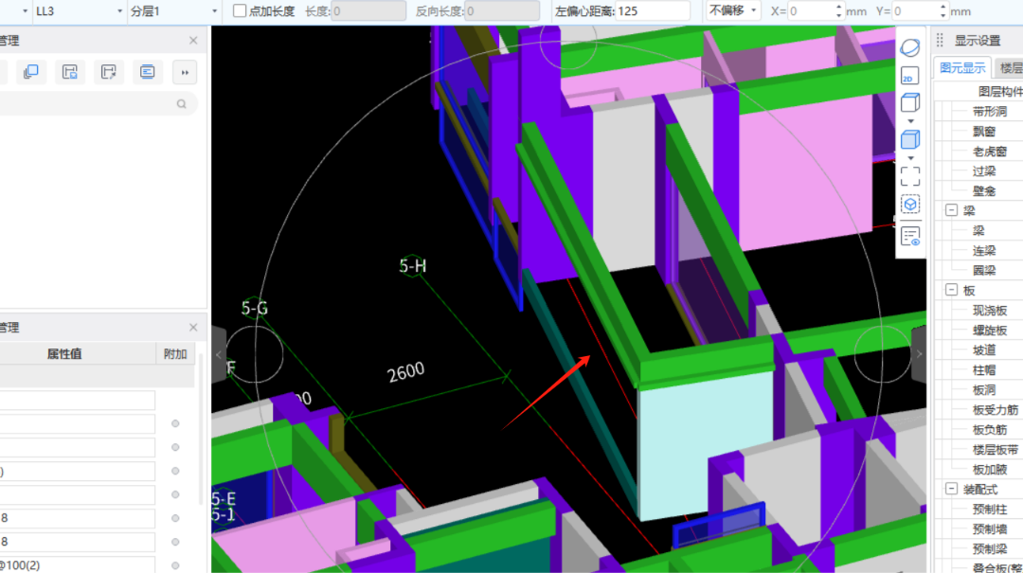The height and width of the screenshot is (573, 1023).
Task: Toggle 附加 circle for the first "8" value row
Action: click(175, 518)
